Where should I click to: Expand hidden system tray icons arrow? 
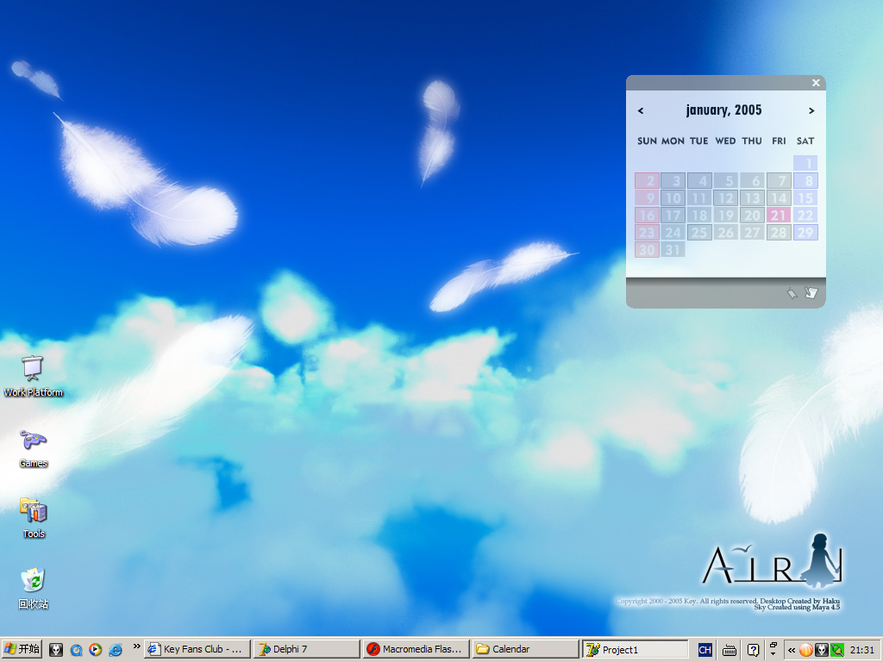click(x=792, y=650)
